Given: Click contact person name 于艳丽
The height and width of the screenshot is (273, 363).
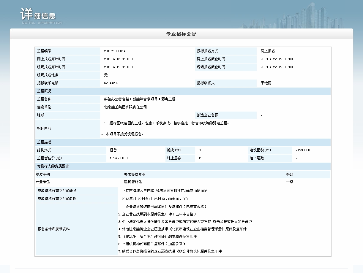Looking at the screenshot, I should point(266,83).
